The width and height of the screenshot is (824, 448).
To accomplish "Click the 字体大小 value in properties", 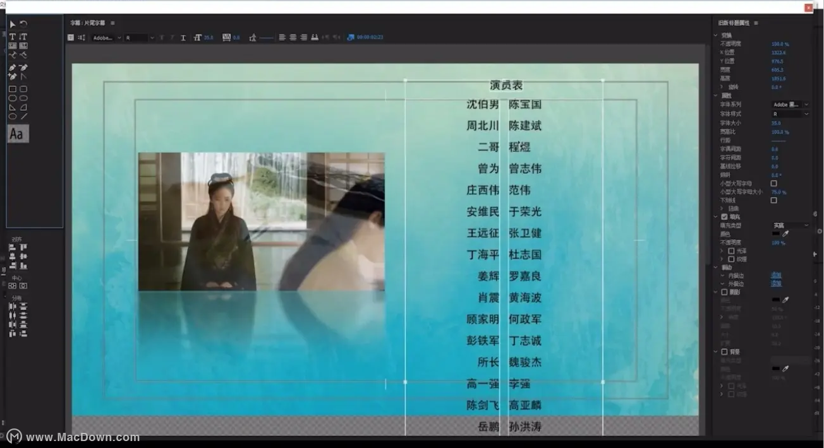I will coord(776,123).
